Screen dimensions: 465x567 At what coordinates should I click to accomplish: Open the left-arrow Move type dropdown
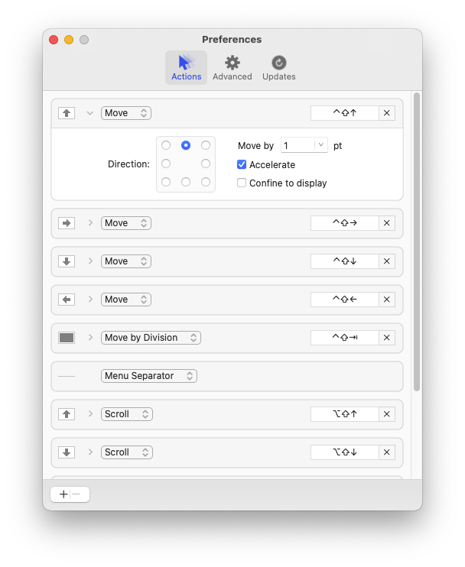coord(126,300)
